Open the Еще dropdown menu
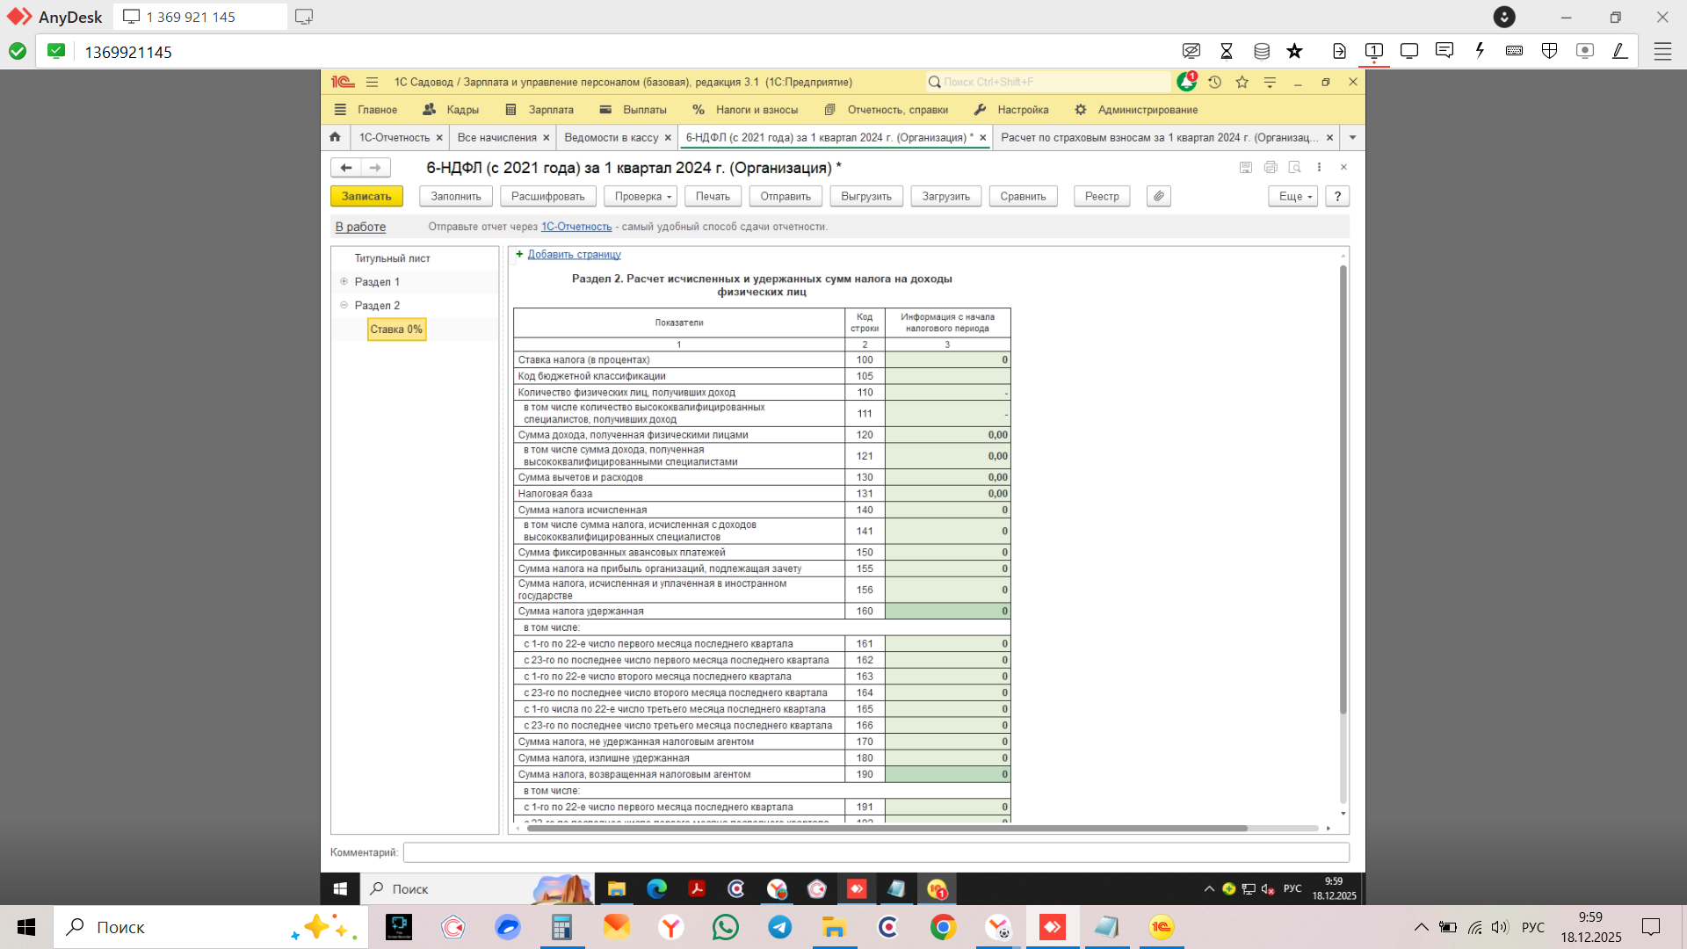This screenshot has height=949, width=1687. pos(1292,196)
